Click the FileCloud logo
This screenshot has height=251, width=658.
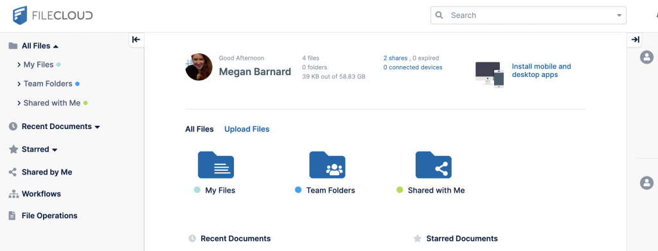[x=53, y=15]
